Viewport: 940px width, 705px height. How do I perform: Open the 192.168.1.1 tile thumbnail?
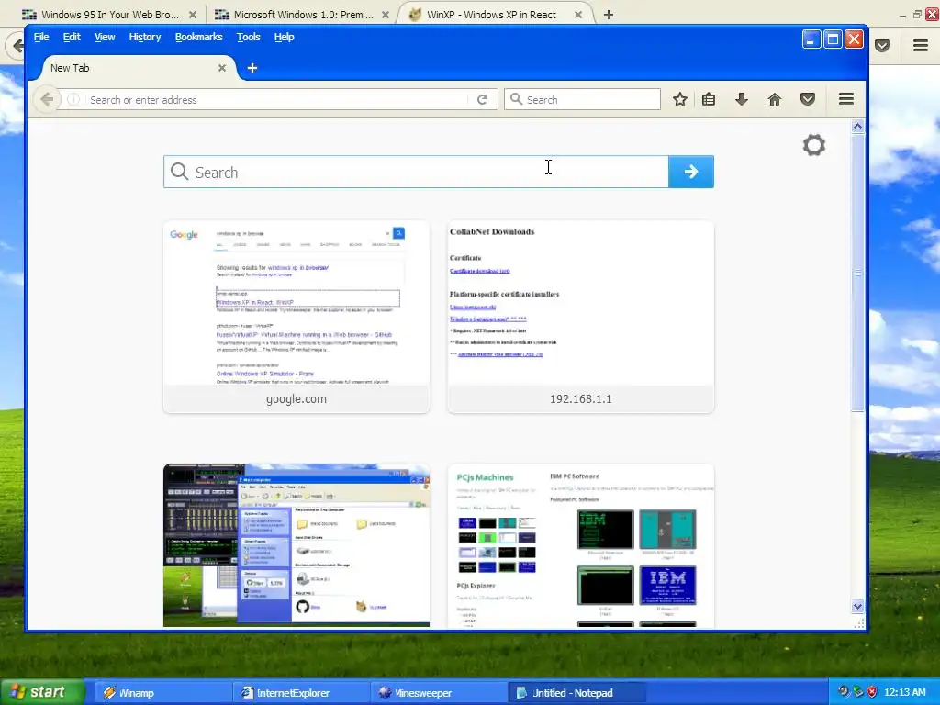(581, 304)
